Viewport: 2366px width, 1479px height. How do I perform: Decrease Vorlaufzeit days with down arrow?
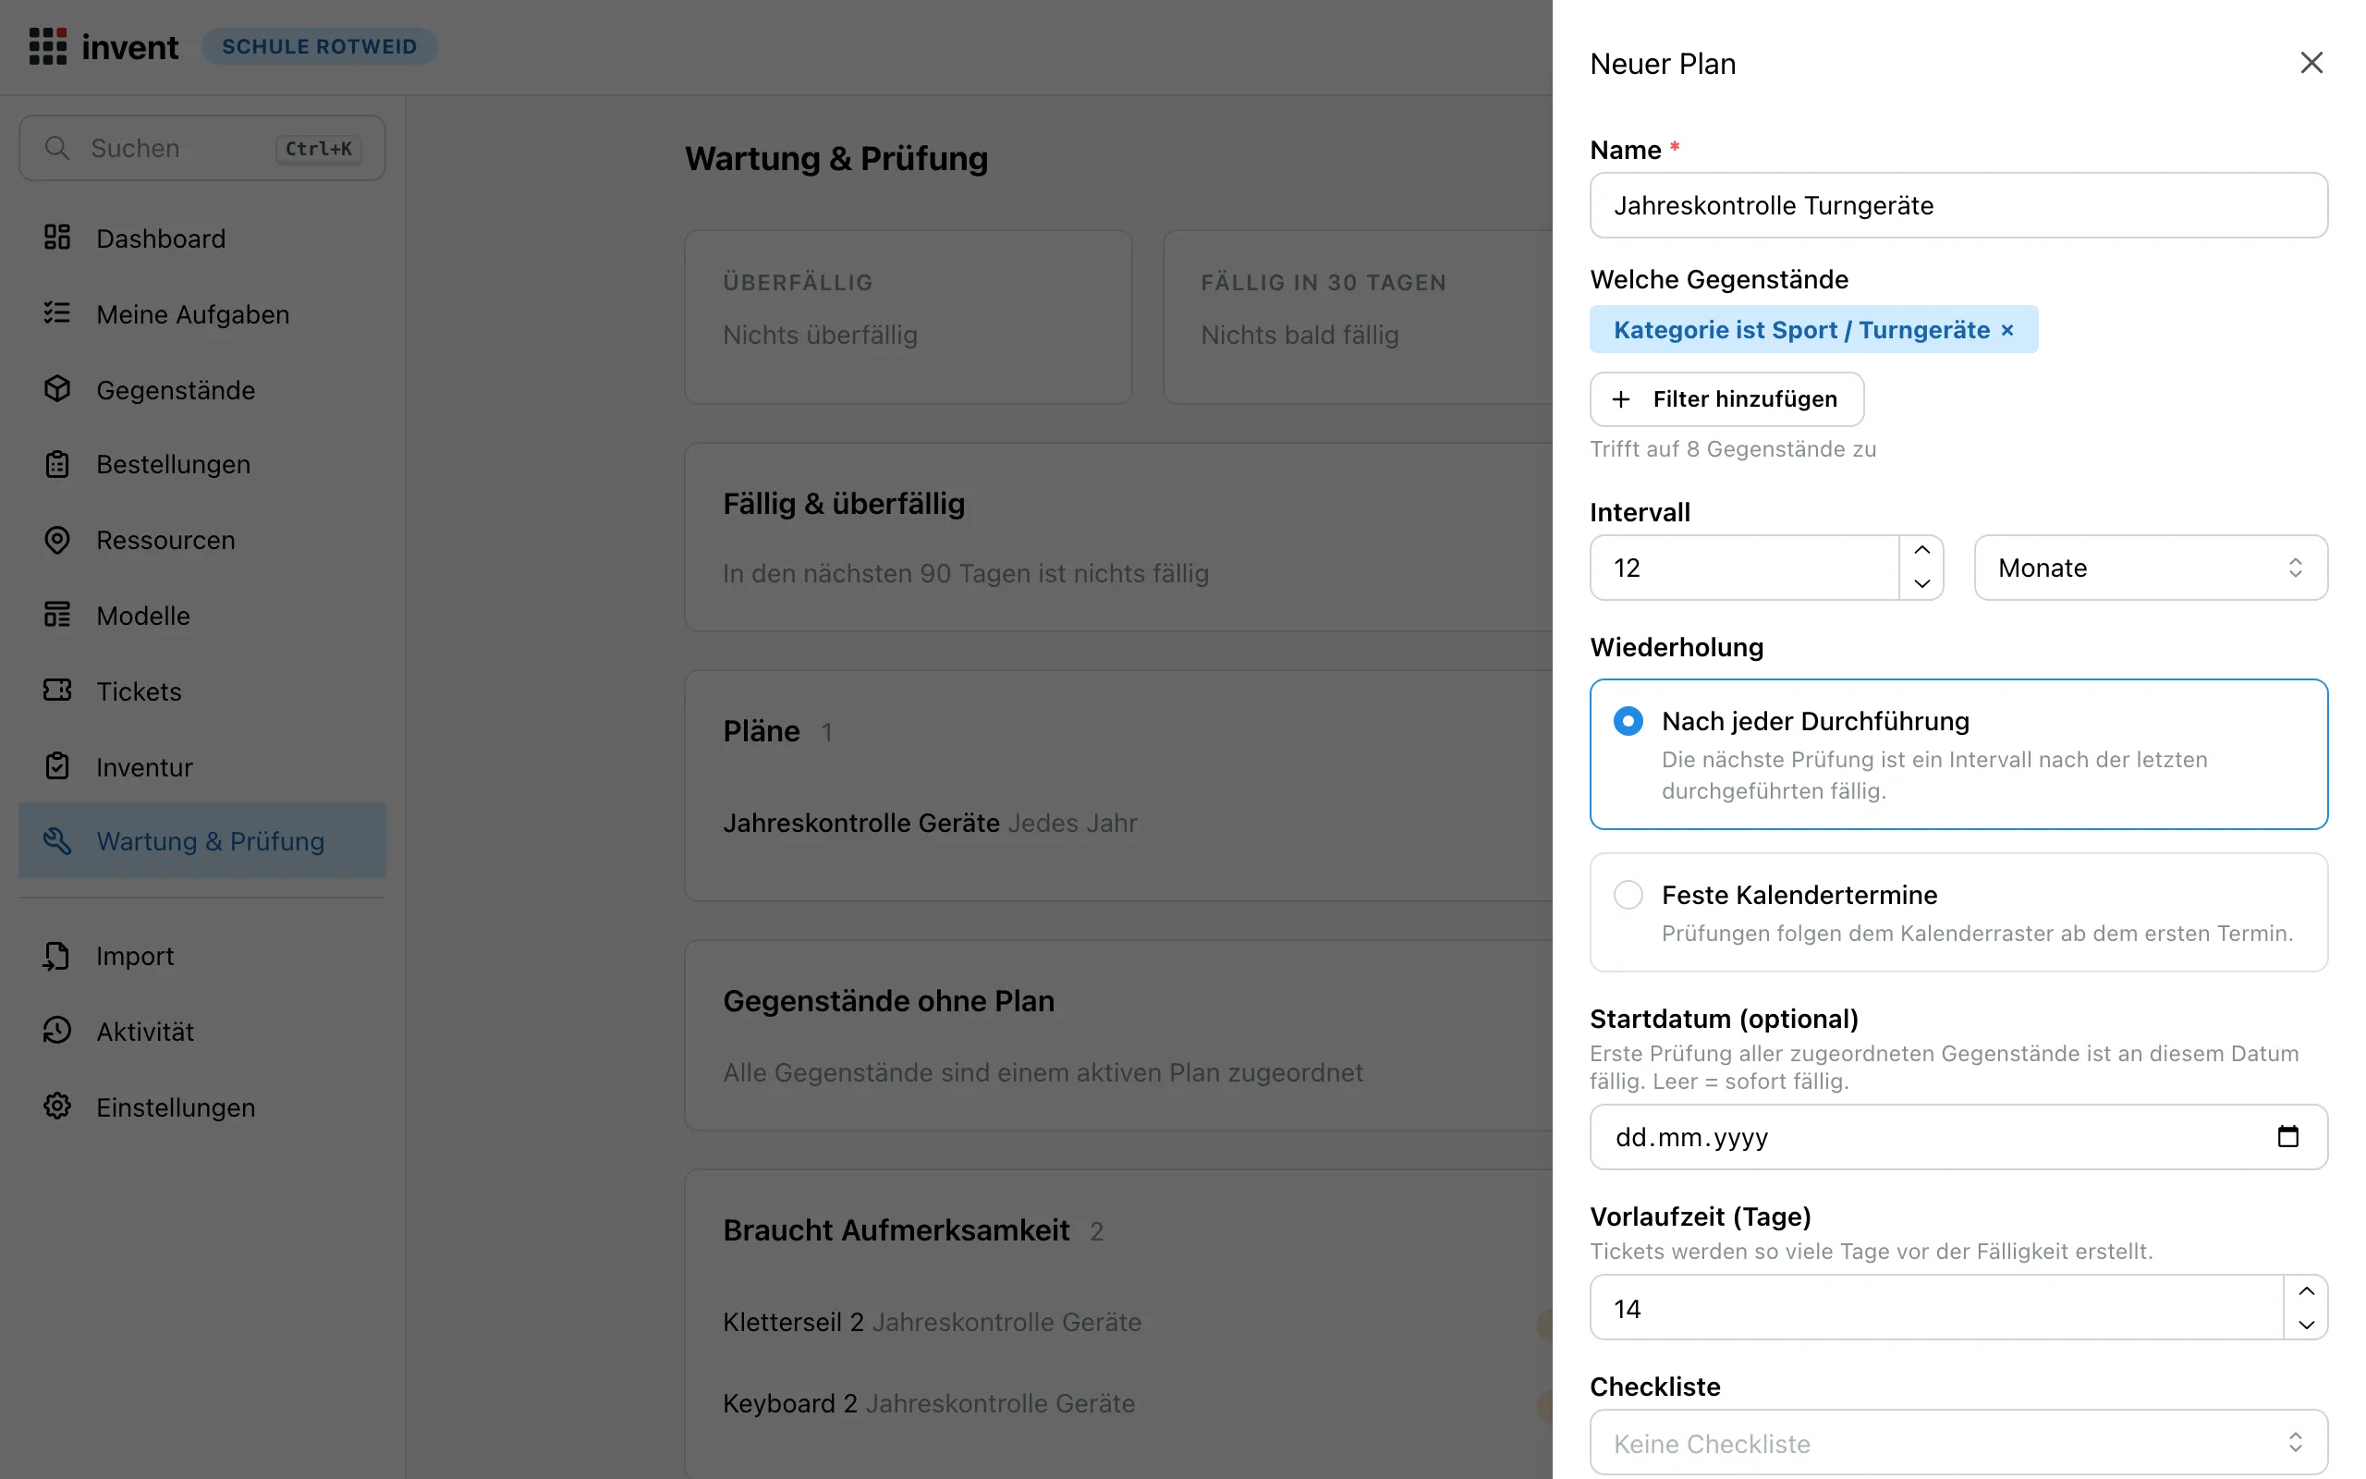(2306, 1325)
